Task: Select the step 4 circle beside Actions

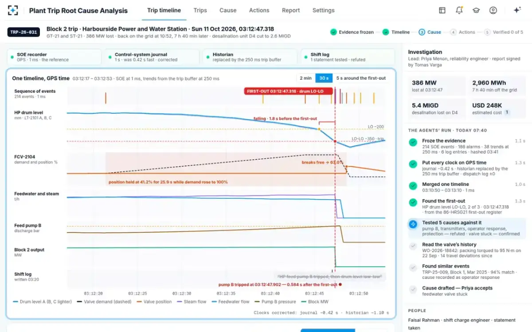Action: (453, 32)
